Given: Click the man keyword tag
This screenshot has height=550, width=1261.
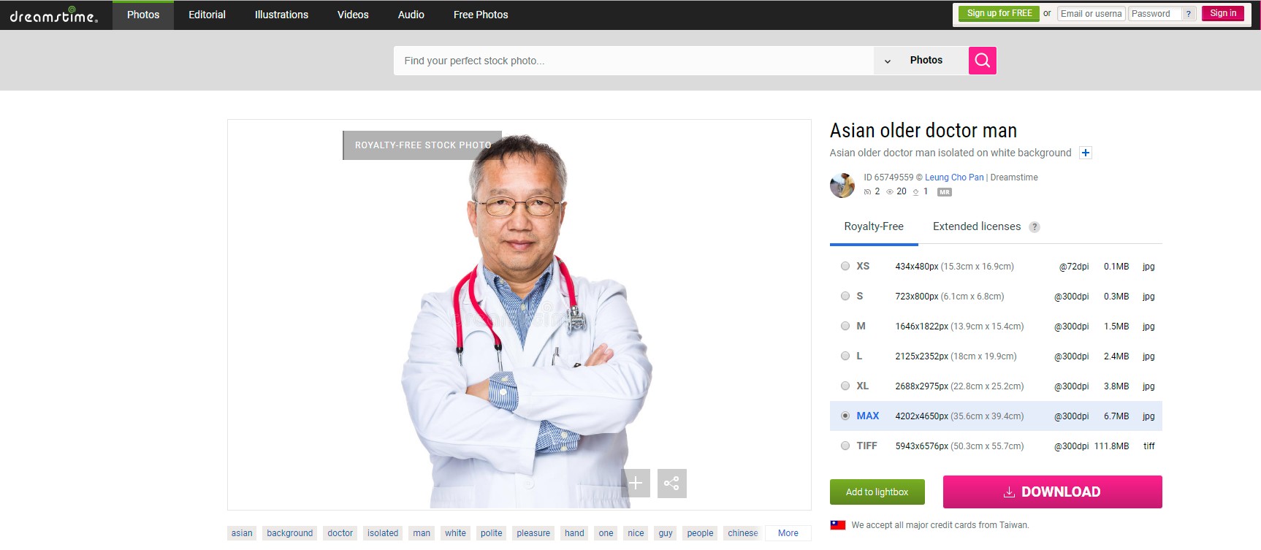Looking at the screenshot, I should click(422, 533).
